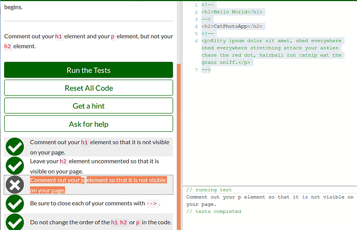Click the <h1>Hello World</h1> code line
357x230 pixels.
tap(232, 12)
